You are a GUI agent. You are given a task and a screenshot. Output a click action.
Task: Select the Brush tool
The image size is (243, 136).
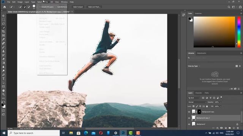click(x=3, y=47)
